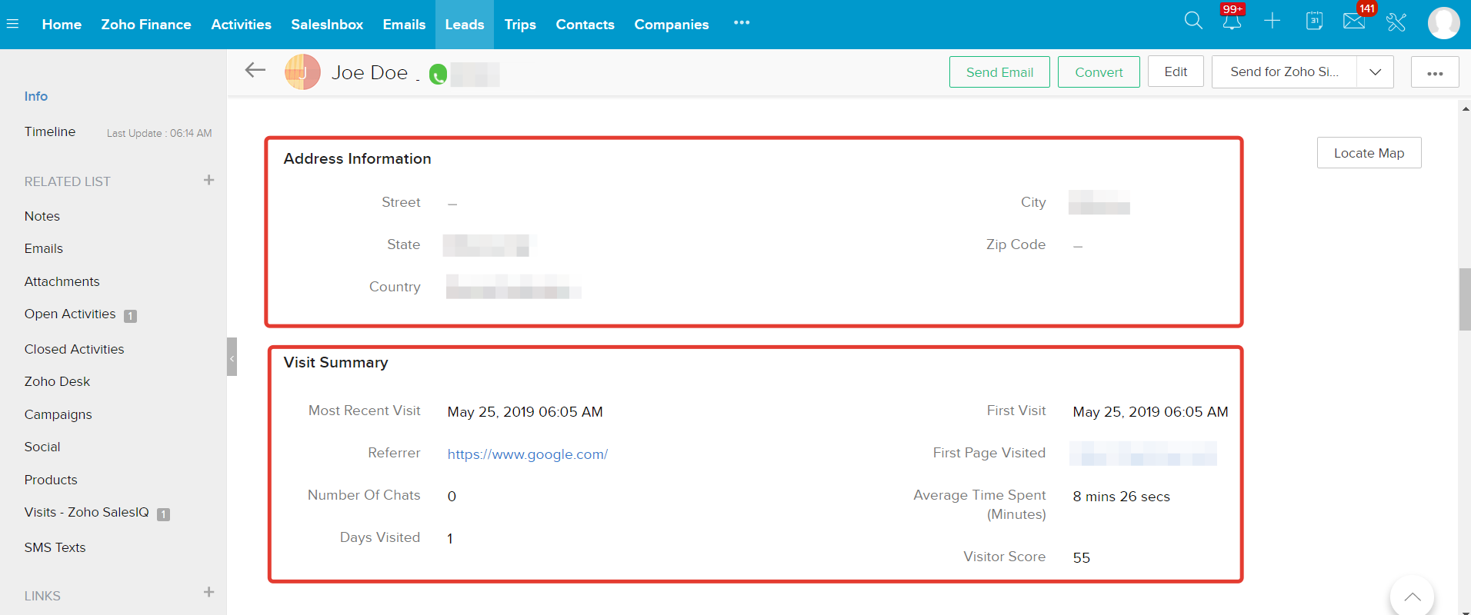Add a link with the LINKS plus icon

pos(208,592)
